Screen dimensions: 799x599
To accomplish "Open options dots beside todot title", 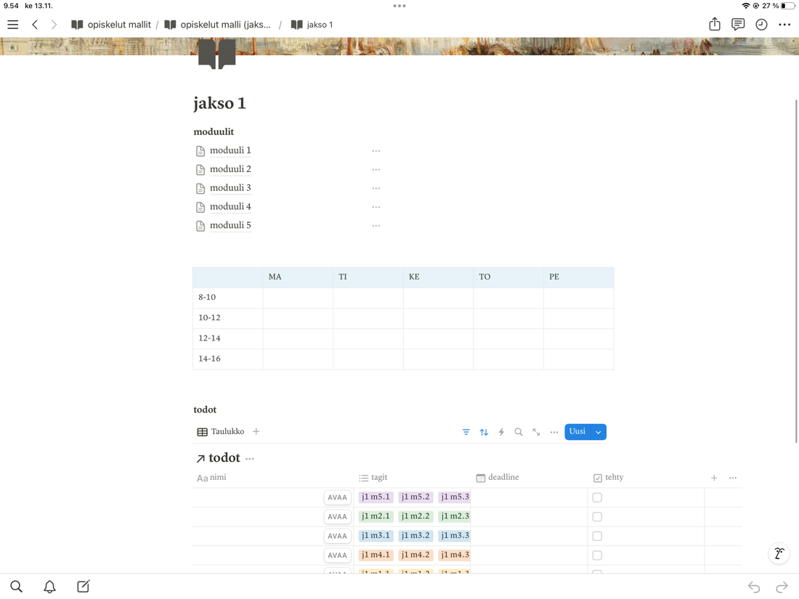I will click(250, 459).
